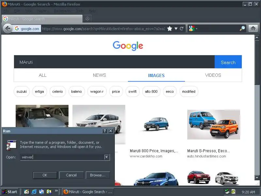Click the Show Desktop quick launch icon

pyautogui.click(x=26, y=192)
